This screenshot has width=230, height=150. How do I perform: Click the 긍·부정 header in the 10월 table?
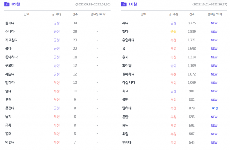pos(173,14)
